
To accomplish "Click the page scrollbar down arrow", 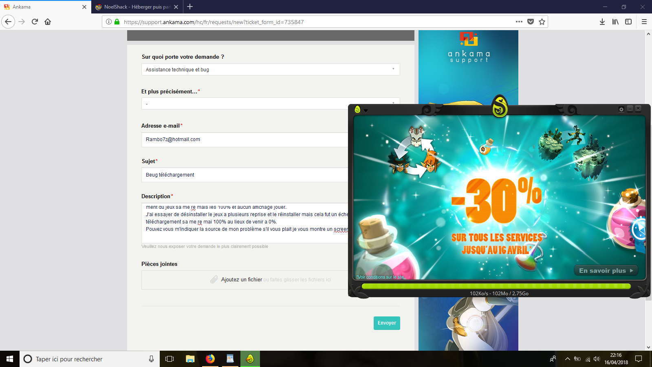I will point(648,347).
